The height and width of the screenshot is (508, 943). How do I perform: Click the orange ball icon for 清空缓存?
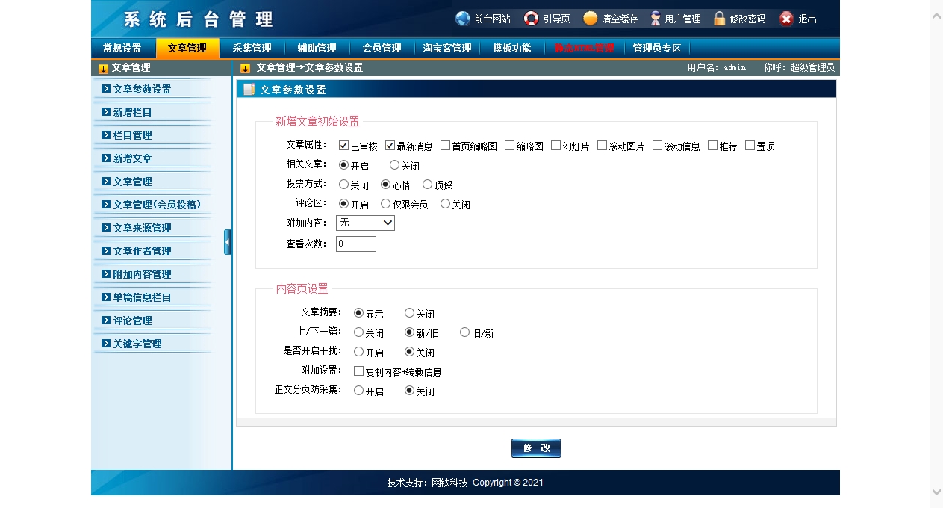click(591, 19)
